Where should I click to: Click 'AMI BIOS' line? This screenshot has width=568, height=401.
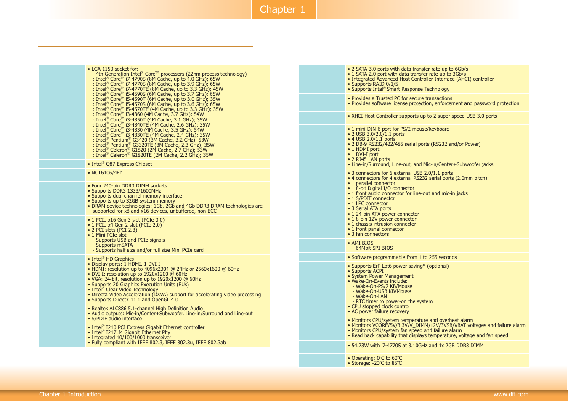click(x=360, y=243)
